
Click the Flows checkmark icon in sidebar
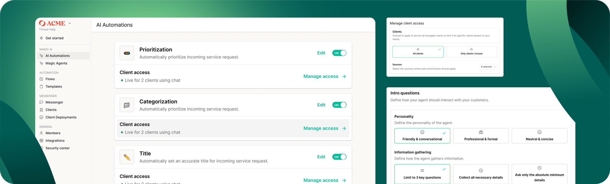[41, 79]
